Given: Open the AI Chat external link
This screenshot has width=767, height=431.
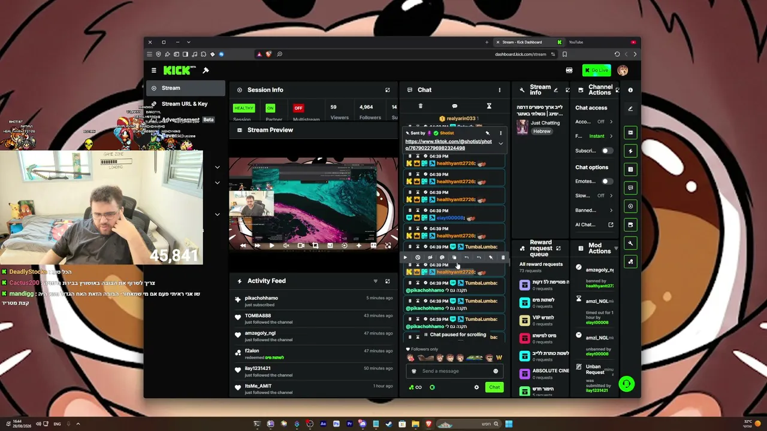Looking at the screenshot, I should [x=611, y=225].
